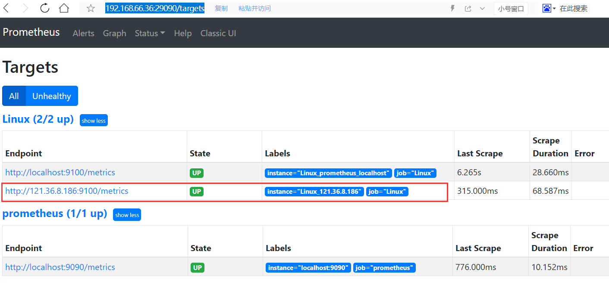Open http://localhost:9100/metrics endpoint link

point(60,173)
